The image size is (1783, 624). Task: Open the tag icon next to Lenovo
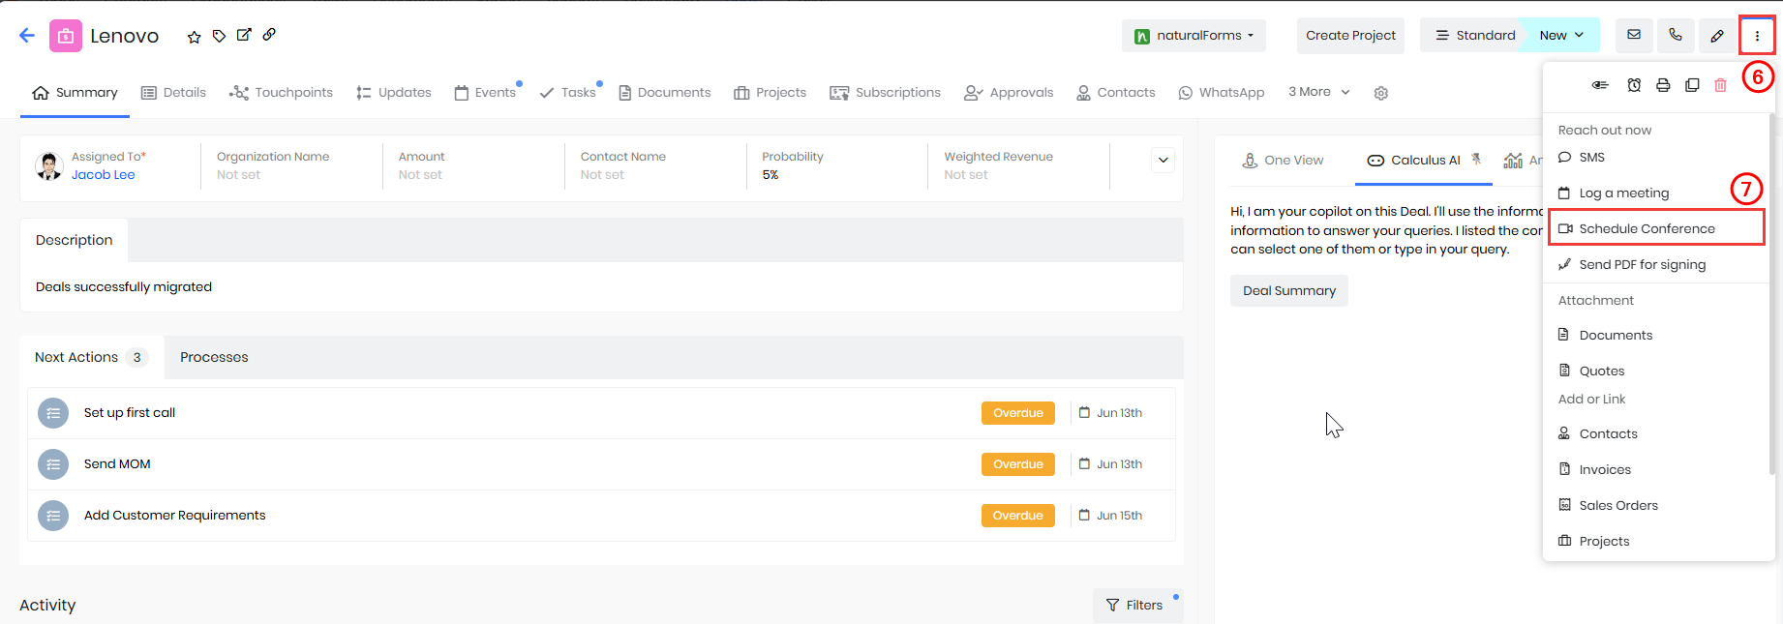[219, 36]
